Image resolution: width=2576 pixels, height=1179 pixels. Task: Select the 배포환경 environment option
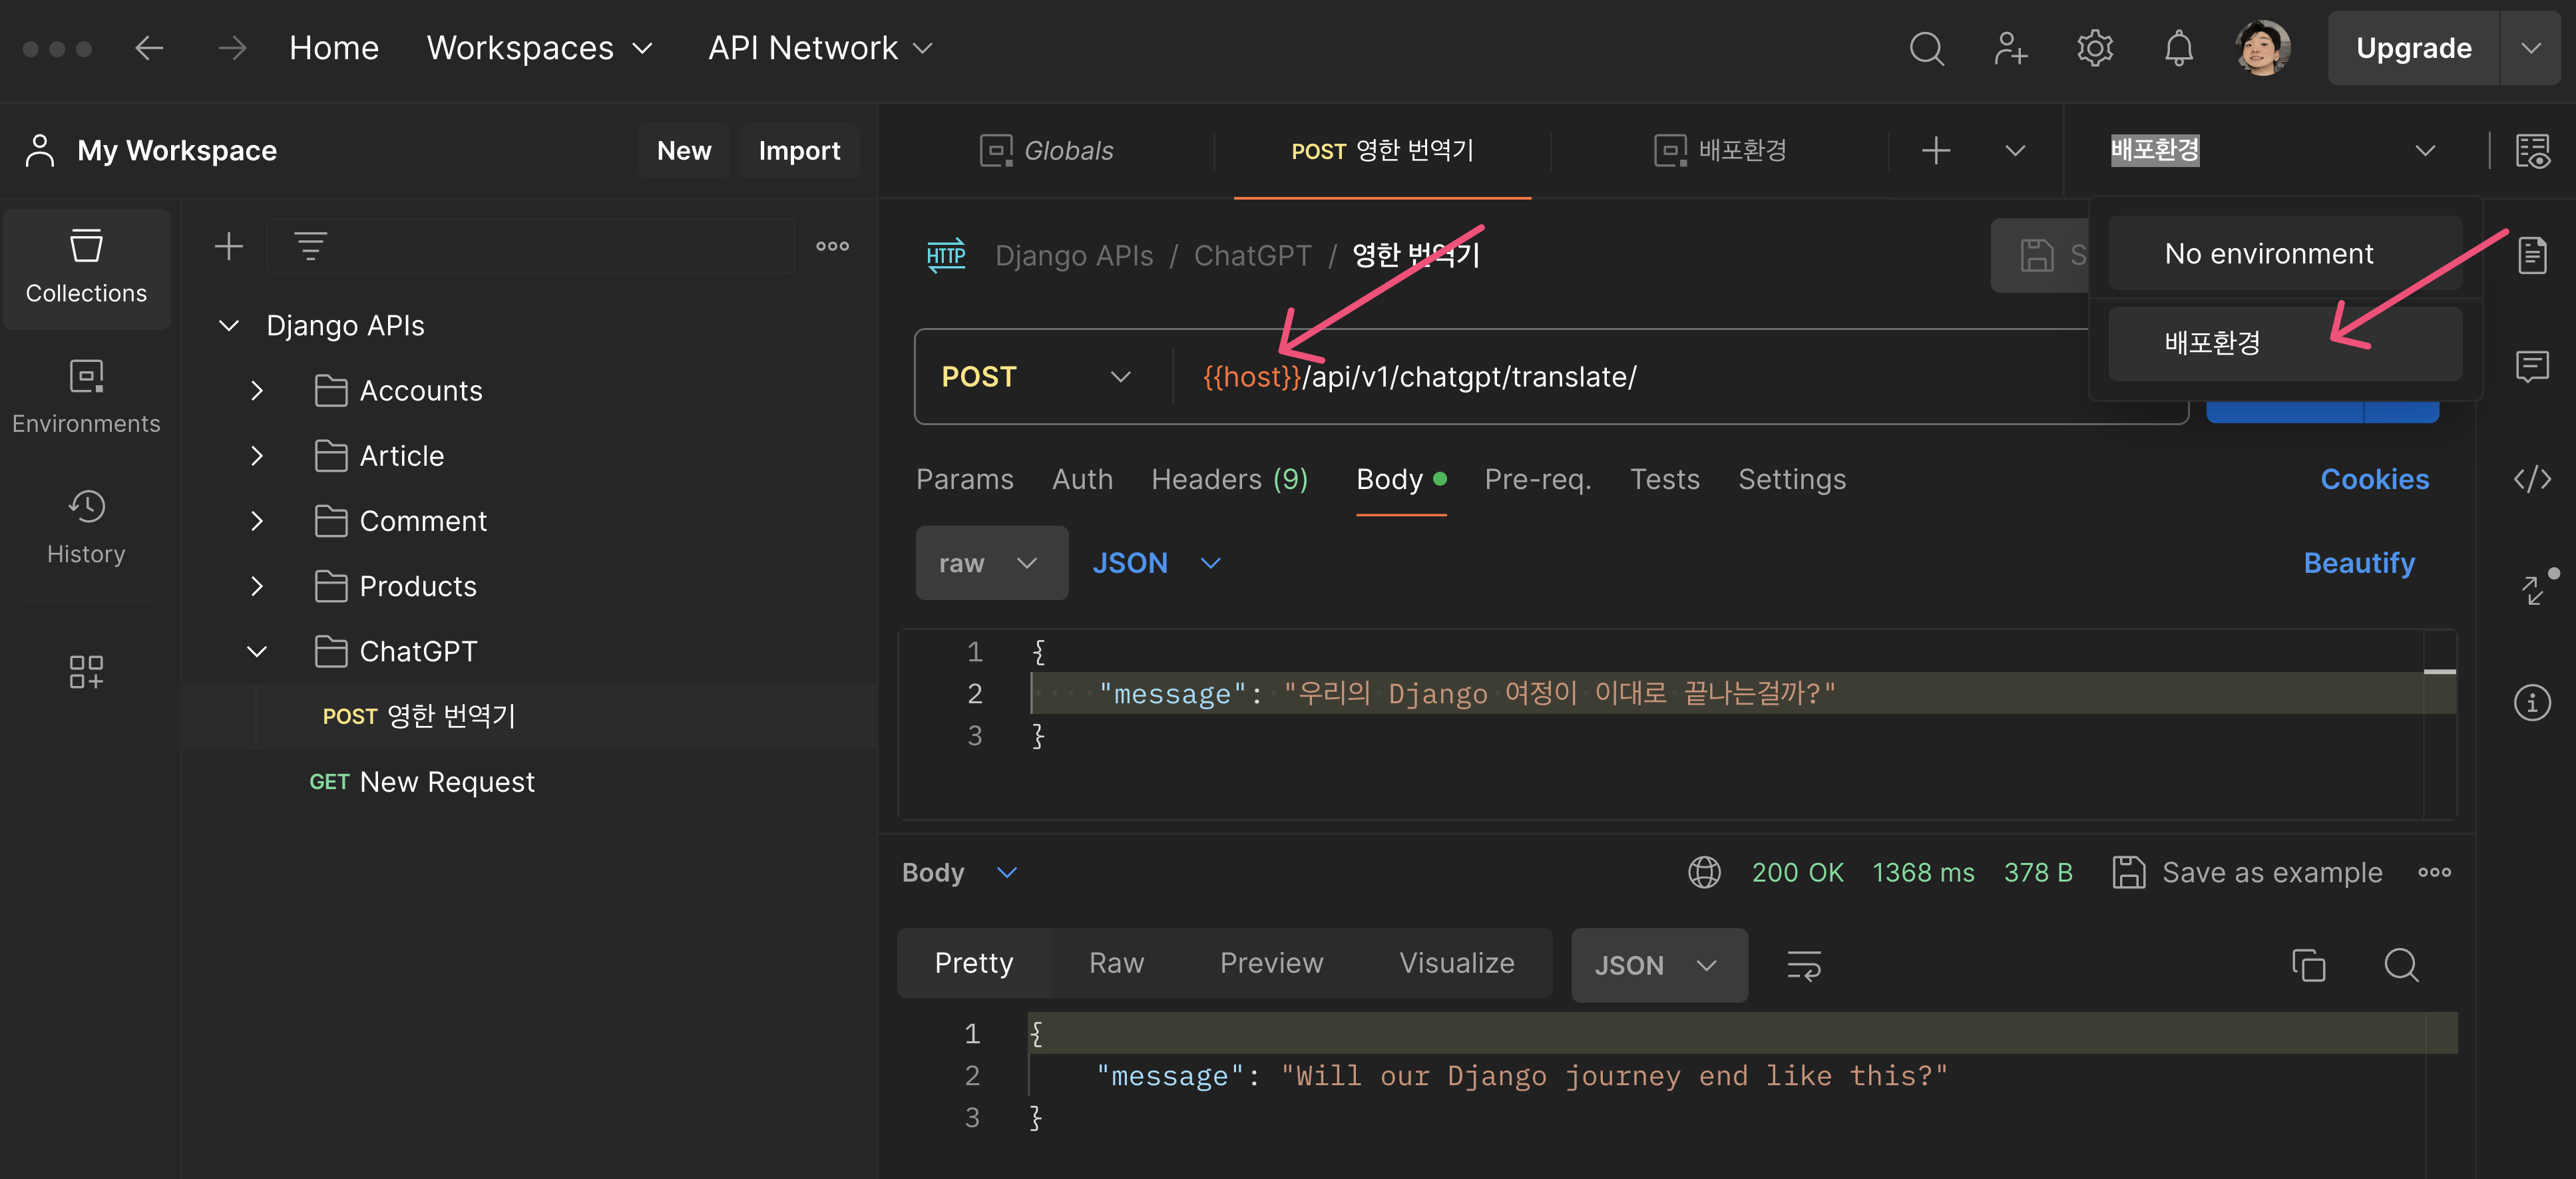(x=2283, y=343)
